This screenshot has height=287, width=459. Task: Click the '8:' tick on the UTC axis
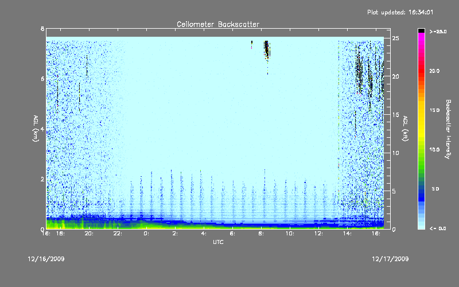(x=261, y=234)
